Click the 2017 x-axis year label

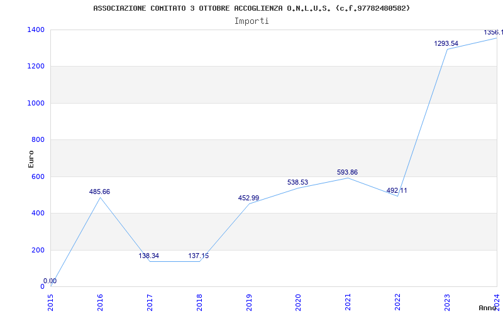pos(150,303)
